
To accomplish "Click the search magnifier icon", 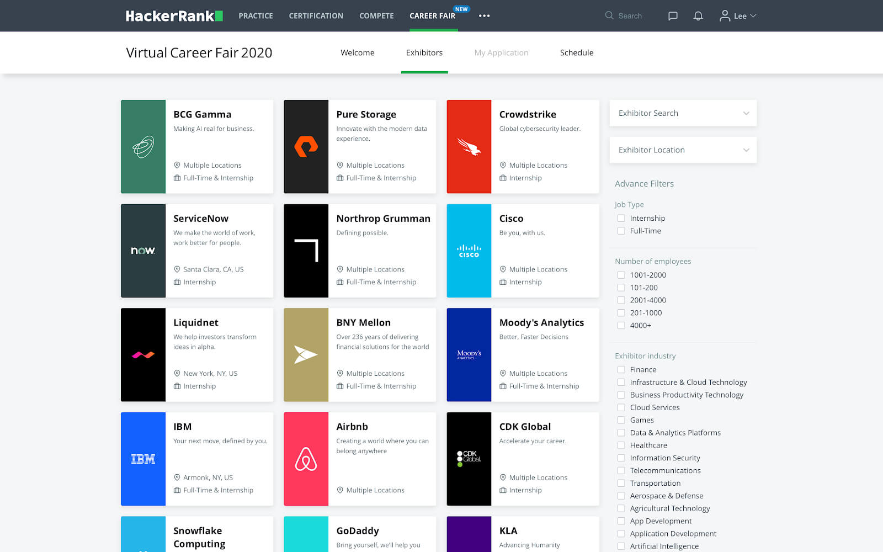I will coord(609,15).
